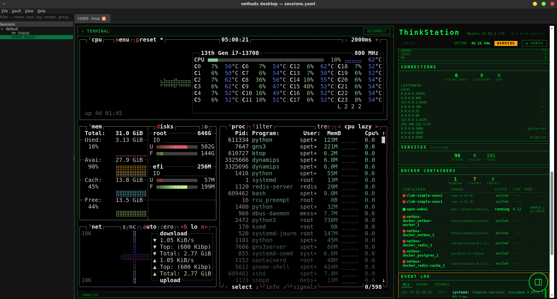Image resolution: width=557 pixels, height=299 pixels.
Task: Click the WARNING status badge
Action: 506,43
